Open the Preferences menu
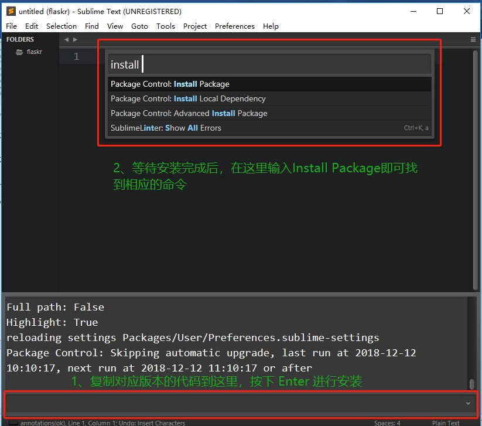The width and height of the screenshot is (482, 426). [234, 26]
